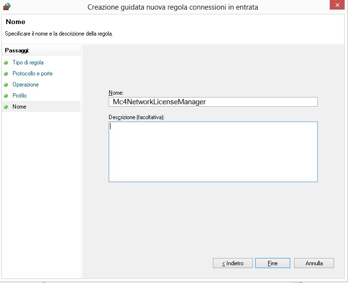Image resolution: width=348 pixels, height=283 pixels.
Task: Click green bullet beside Tipo di regola
Action: pyautogui.click(x=6, y=63)
